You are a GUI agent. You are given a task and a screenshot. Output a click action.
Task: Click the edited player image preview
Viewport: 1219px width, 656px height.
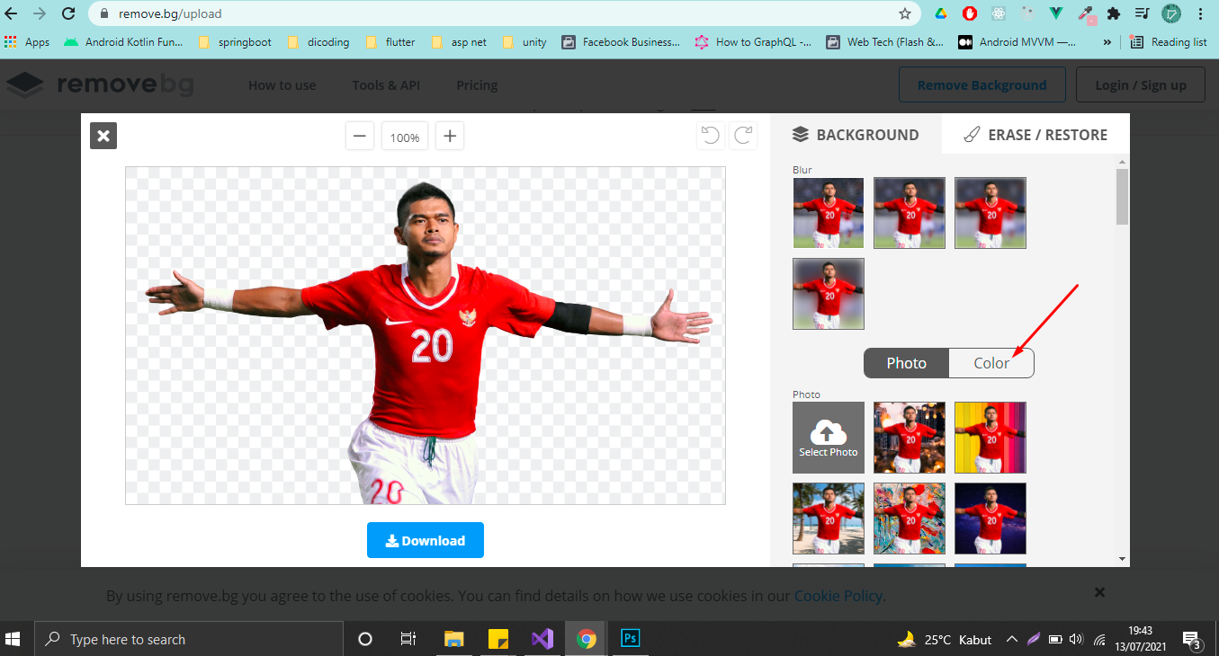coord(426,335)
